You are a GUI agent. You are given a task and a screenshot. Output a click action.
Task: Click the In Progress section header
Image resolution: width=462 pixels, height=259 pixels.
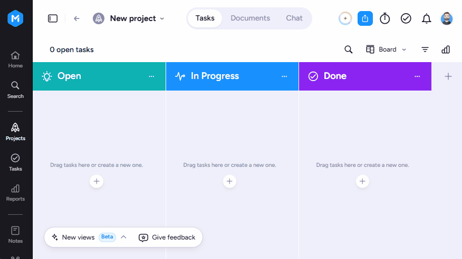click(232, 76)
